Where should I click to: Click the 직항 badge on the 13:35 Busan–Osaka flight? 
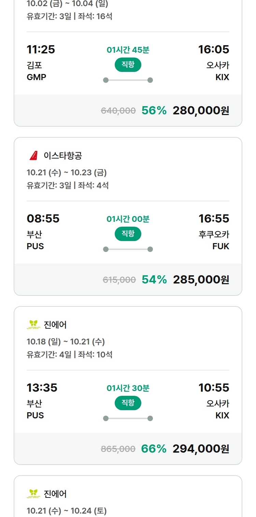[x=128, y=403]
